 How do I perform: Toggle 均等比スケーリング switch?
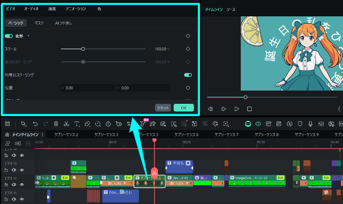tap(188, 75)
